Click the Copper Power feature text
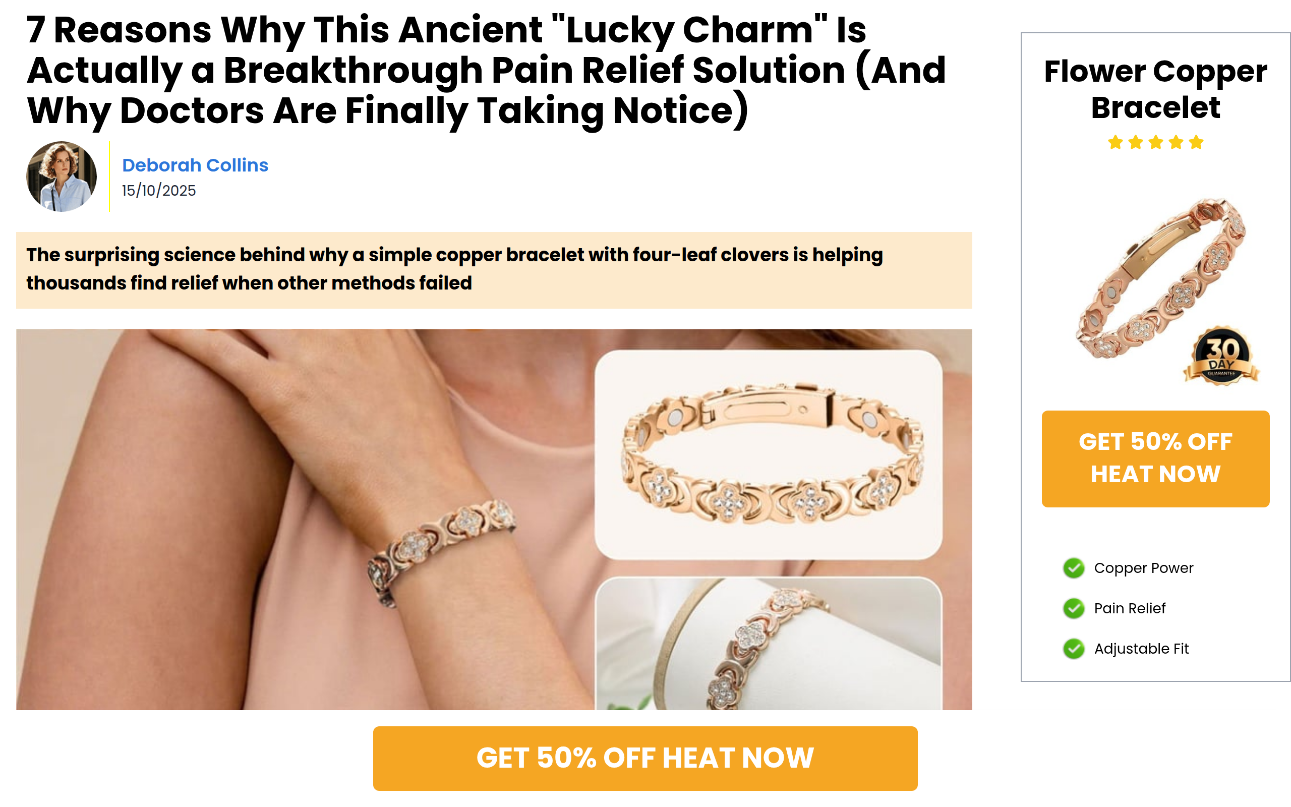 point(1143,568)
